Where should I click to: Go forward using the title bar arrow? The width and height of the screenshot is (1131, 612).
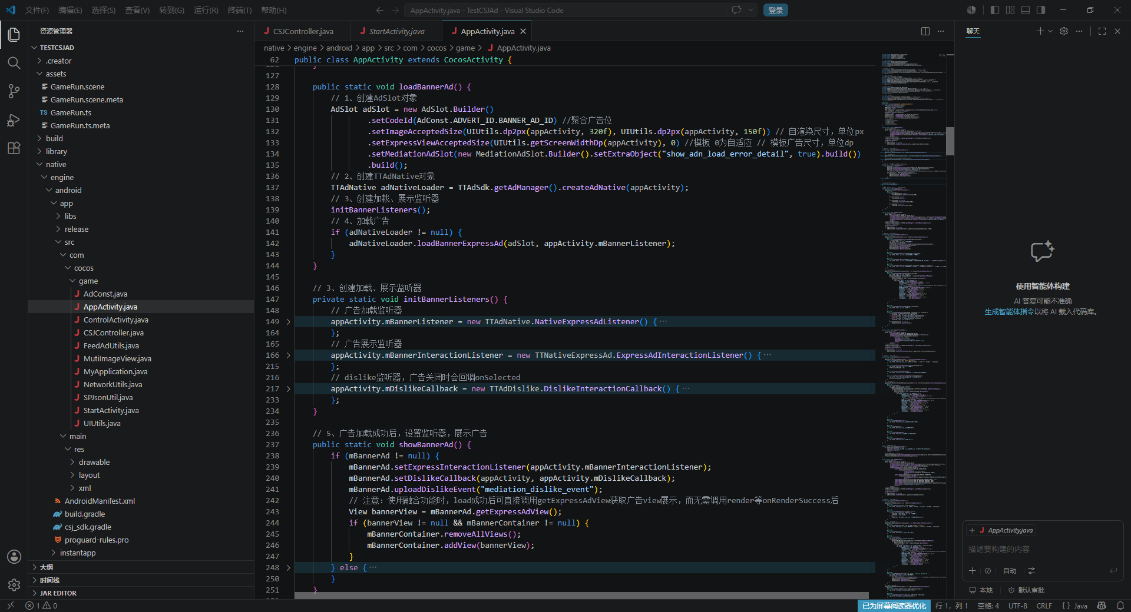pos(395,10)
